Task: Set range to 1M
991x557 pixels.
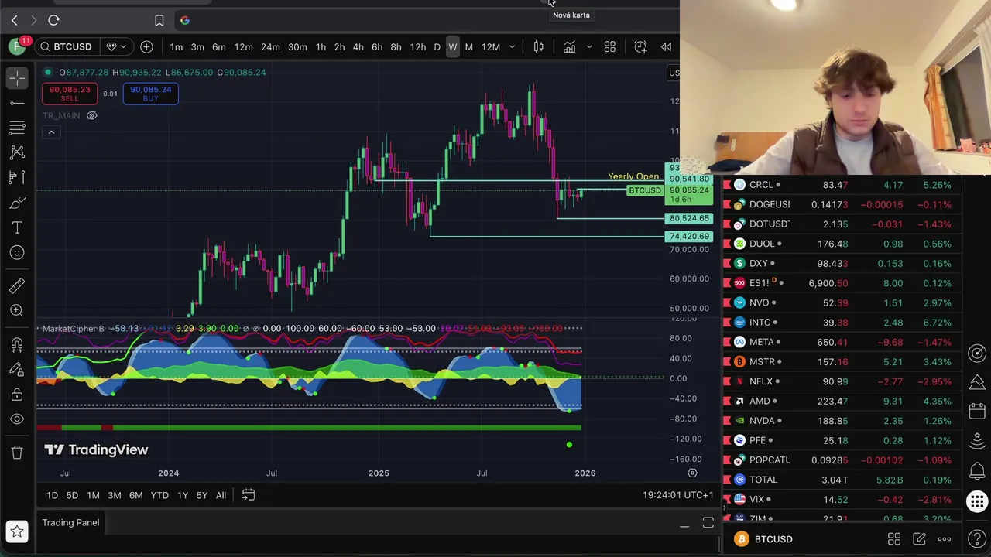Action: pos(93,495)
